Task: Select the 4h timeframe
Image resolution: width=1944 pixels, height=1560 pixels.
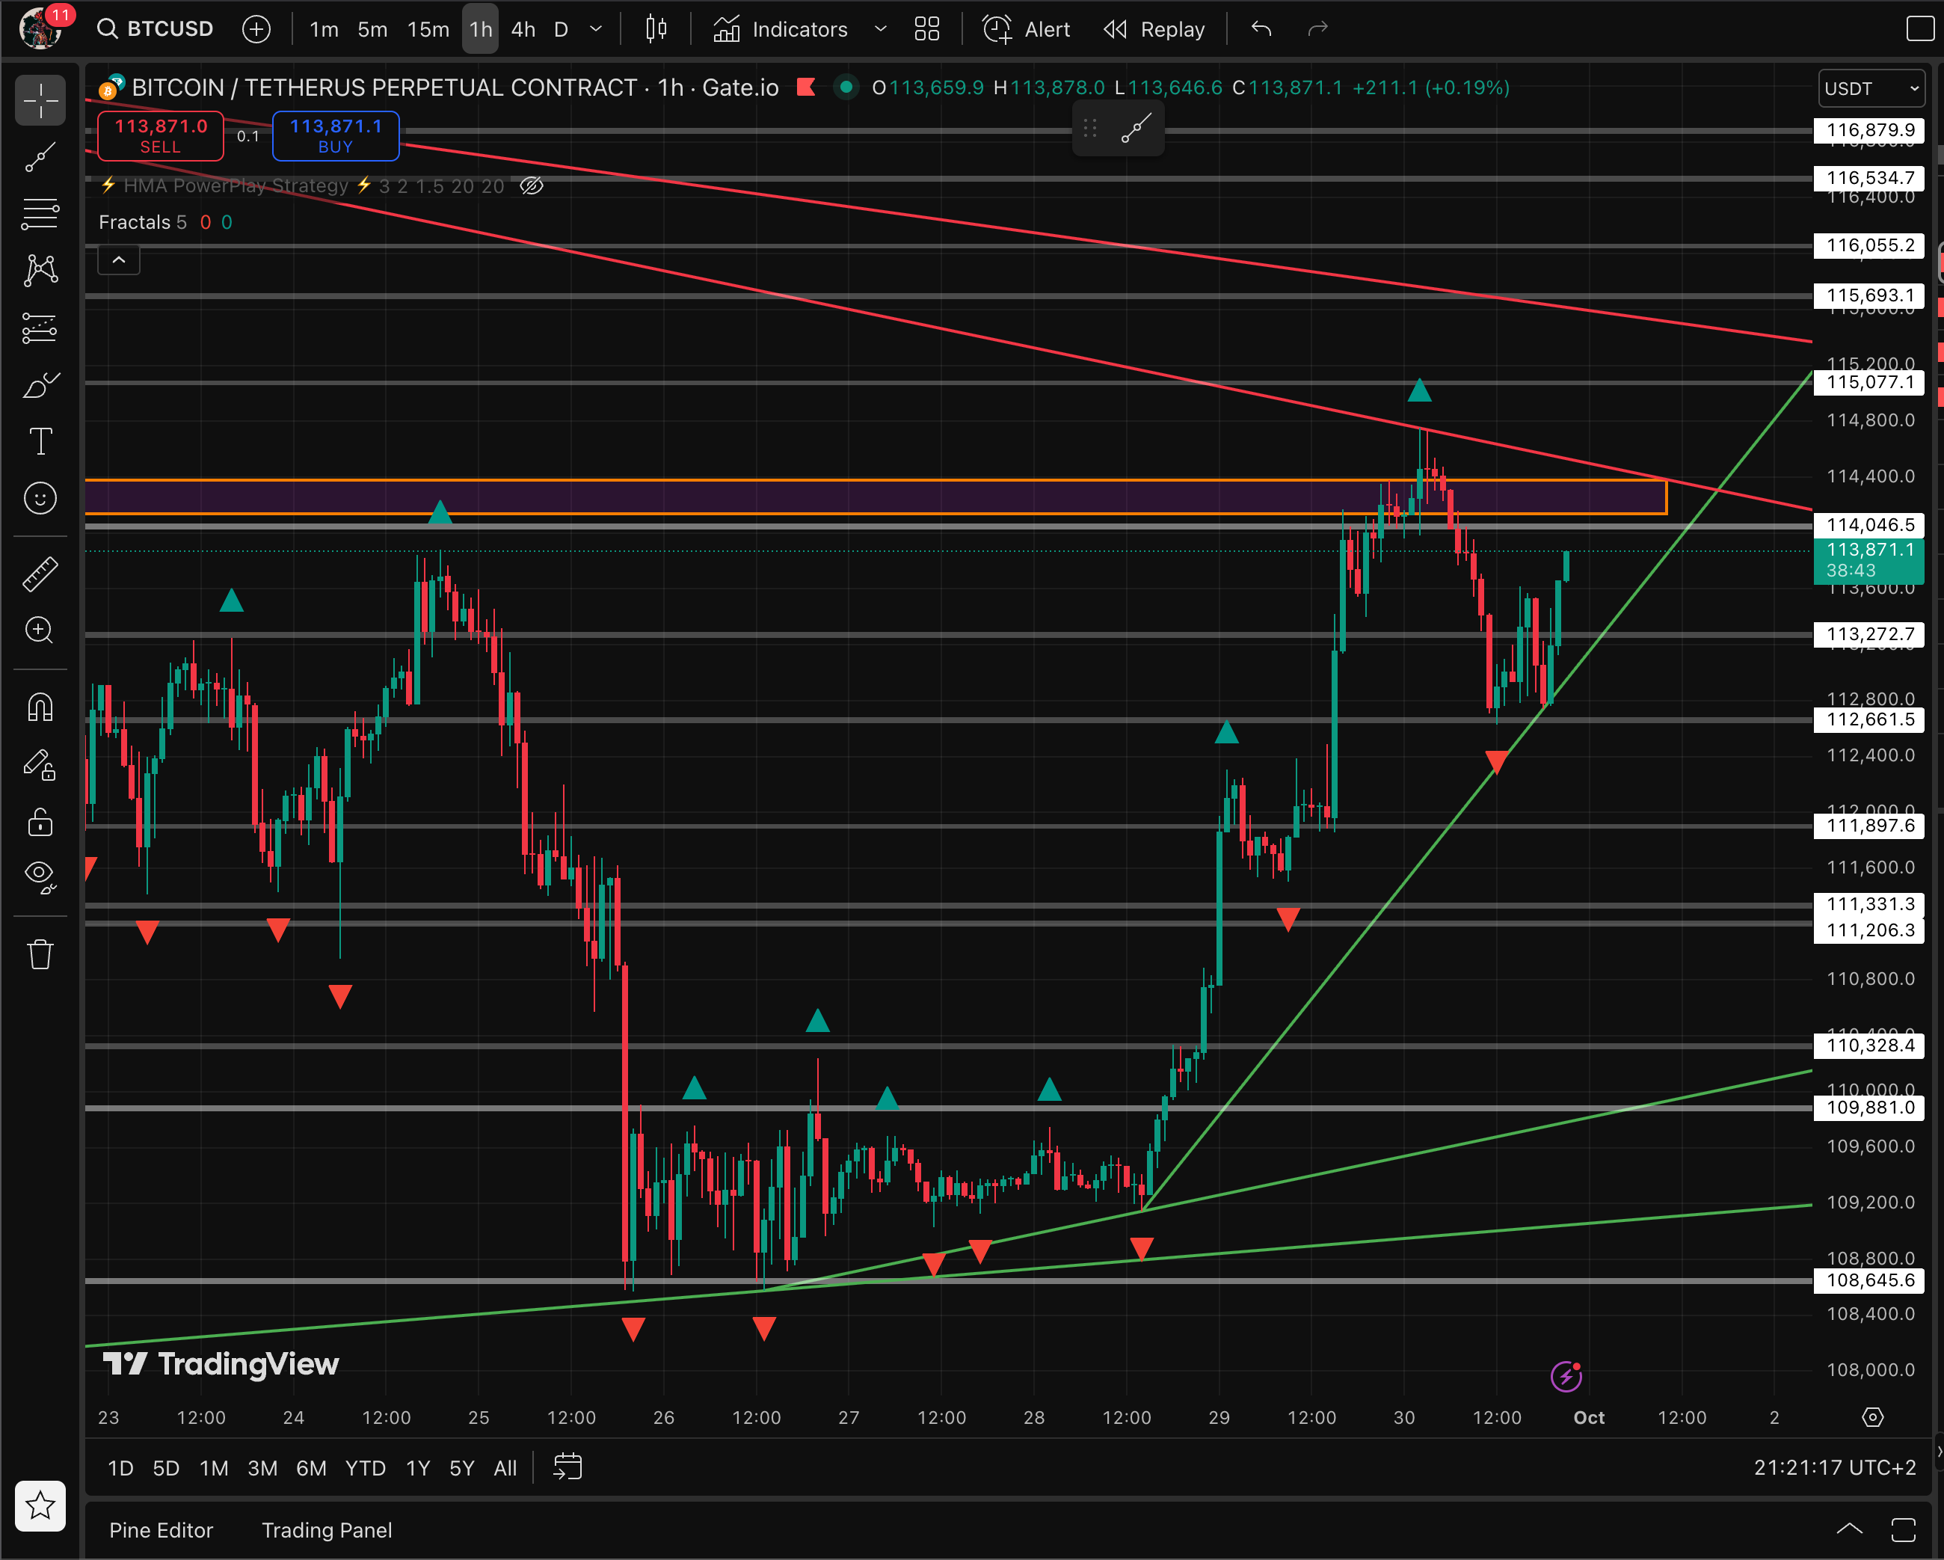Action: pos(523,30)
